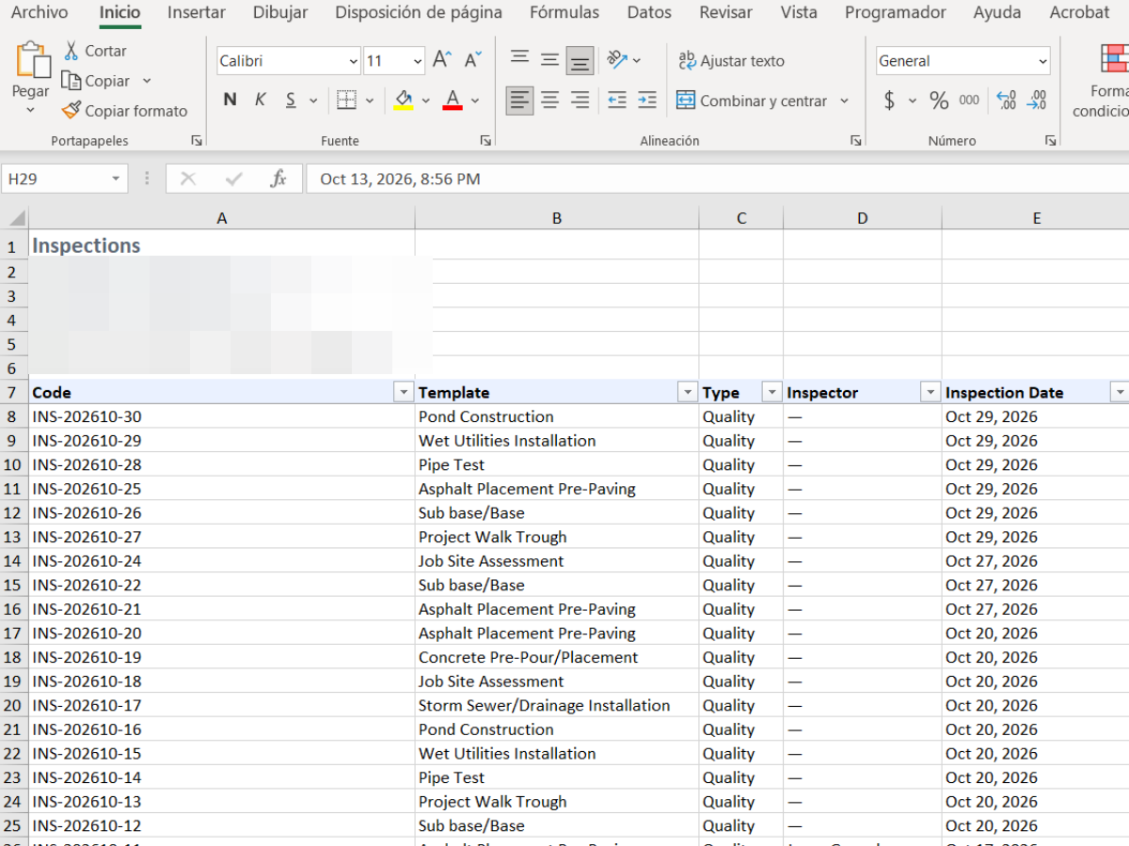Open the Template column filter dropdown
Screen dimensions: 1129x846
pyautogui.click(x=688, y=392)
